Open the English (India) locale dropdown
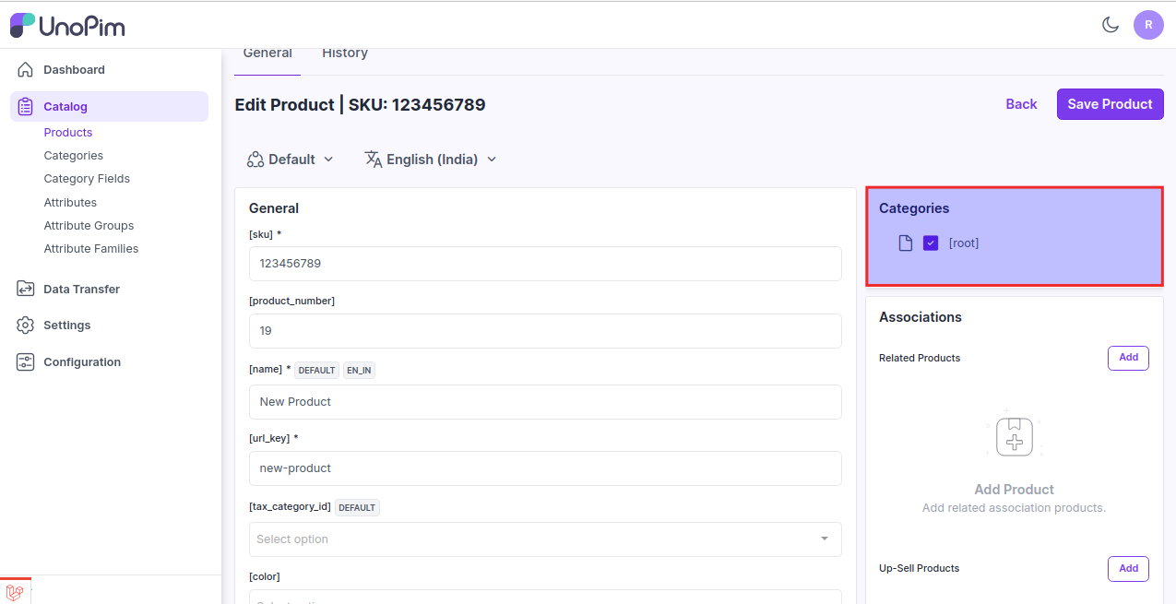This screenshot has width=1176, height=604. (x=431, y=160)
